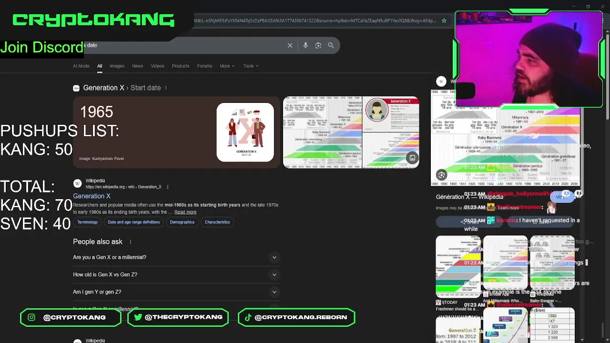Open the Generation X profile infographic thumbnail
The height and width of the screenshot is (343, 610).
(391, 114)
